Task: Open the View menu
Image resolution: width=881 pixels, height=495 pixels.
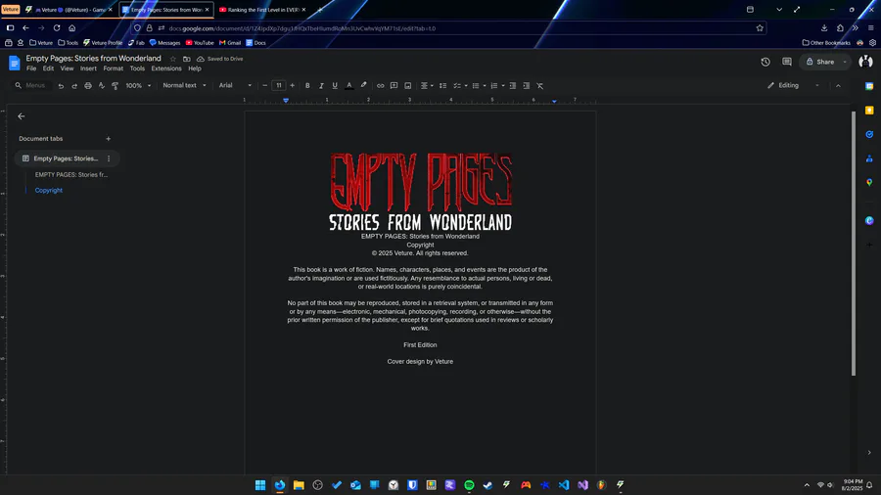Action: pyautogui.click(x=67, y=68)
